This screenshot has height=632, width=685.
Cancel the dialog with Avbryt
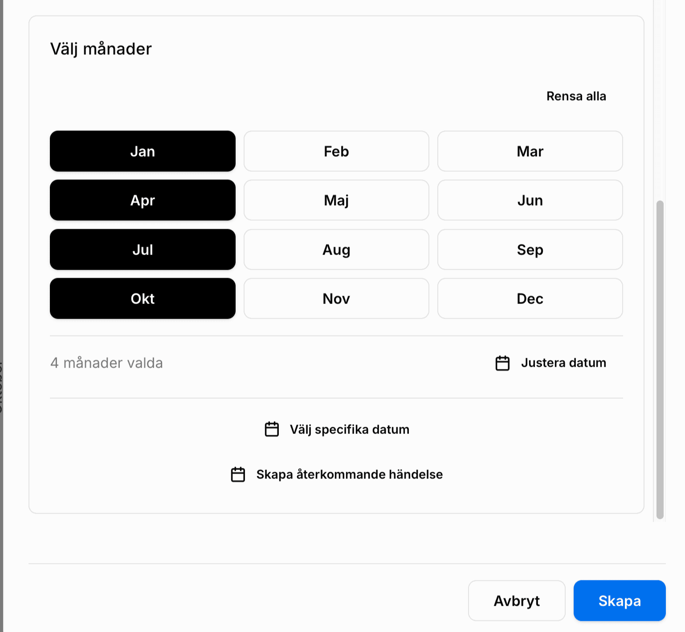pyautogui.click(x=517, y=600)
